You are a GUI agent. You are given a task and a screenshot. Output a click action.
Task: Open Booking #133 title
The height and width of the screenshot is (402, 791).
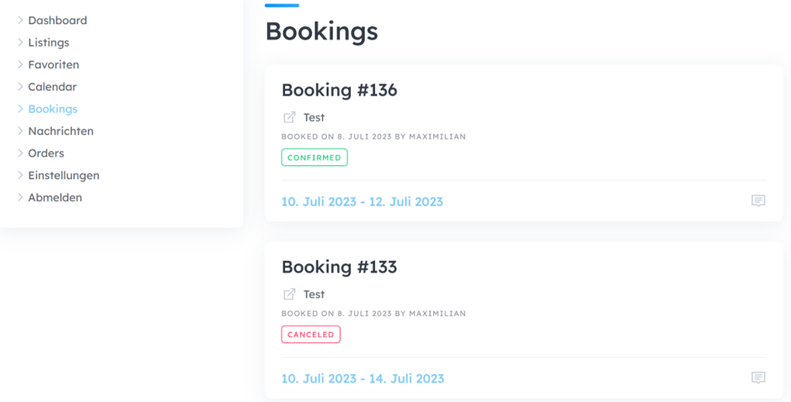(339, 266)
